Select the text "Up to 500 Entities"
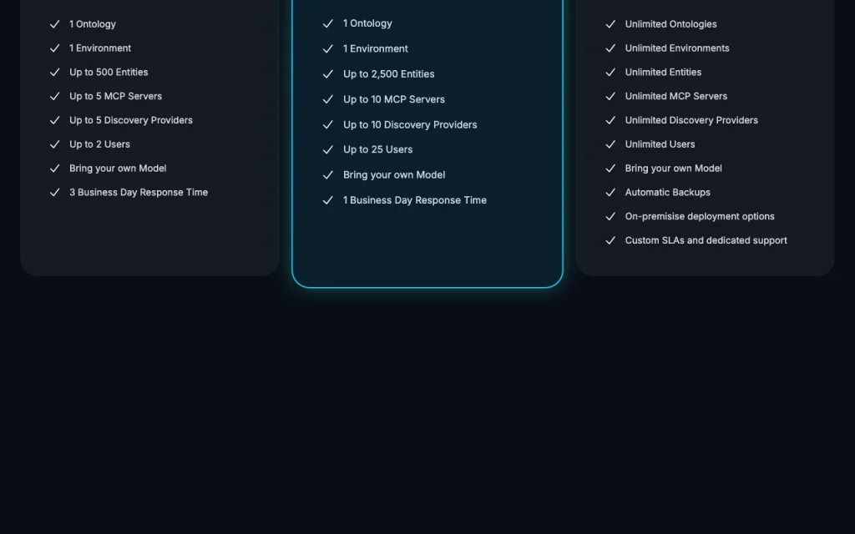Image resolution: width=855 pixels, height=534 pixels. [x=109, y=72]
